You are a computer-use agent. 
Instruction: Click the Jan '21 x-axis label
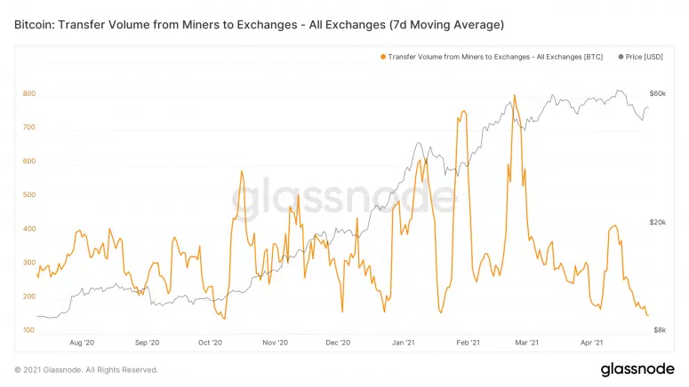pyautogui.click(x=403, y=343)
